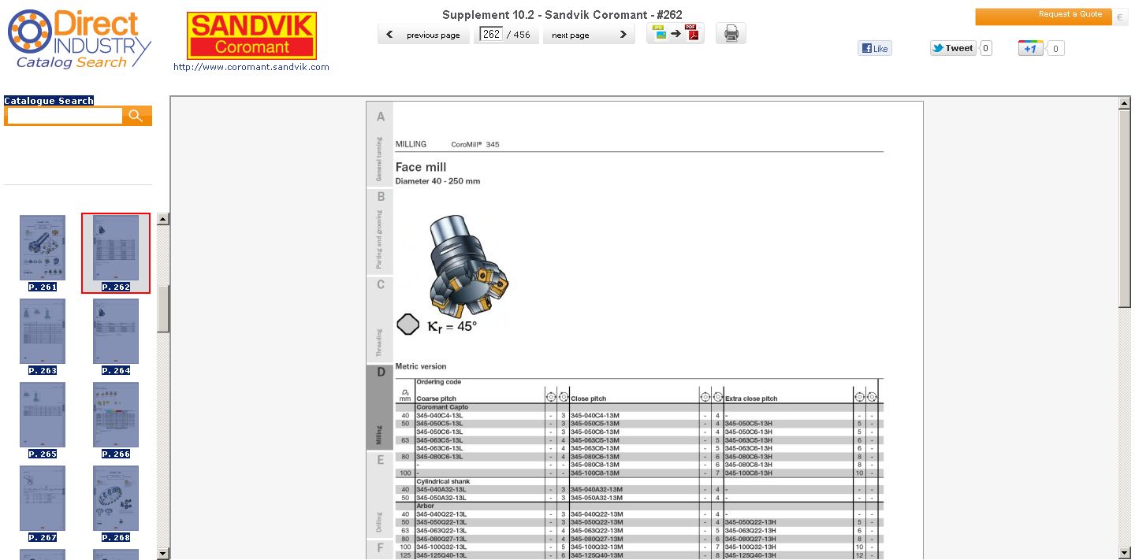Image resolution: width=1135 pixels, height=560 pixels.
Task: Click the thumbnail list scrollbar handle
Action: point(163,309)
